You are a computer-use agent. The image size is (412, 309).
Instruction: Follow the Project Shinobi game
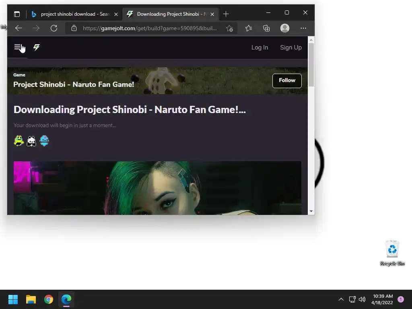click(x=287, y=80)
